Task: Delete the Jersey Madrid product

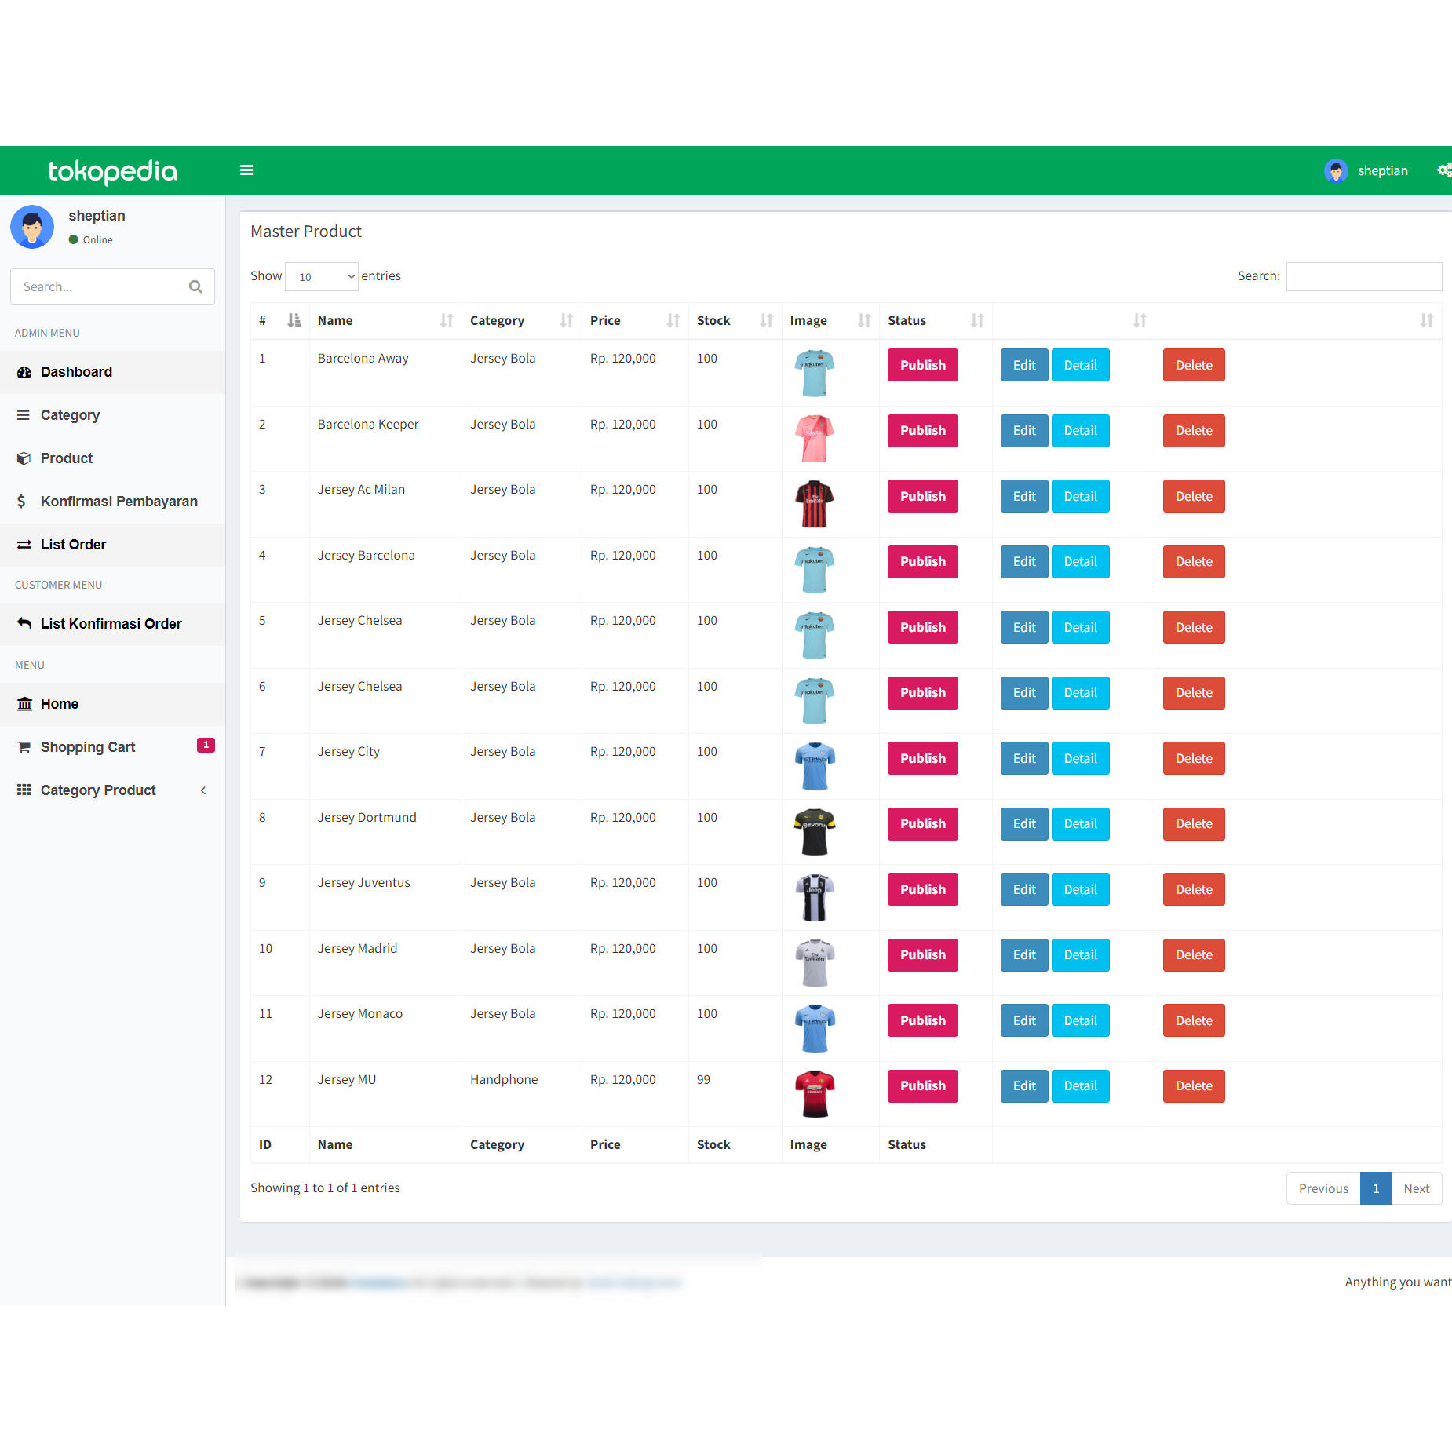Action: click(x=1194, y=955)
